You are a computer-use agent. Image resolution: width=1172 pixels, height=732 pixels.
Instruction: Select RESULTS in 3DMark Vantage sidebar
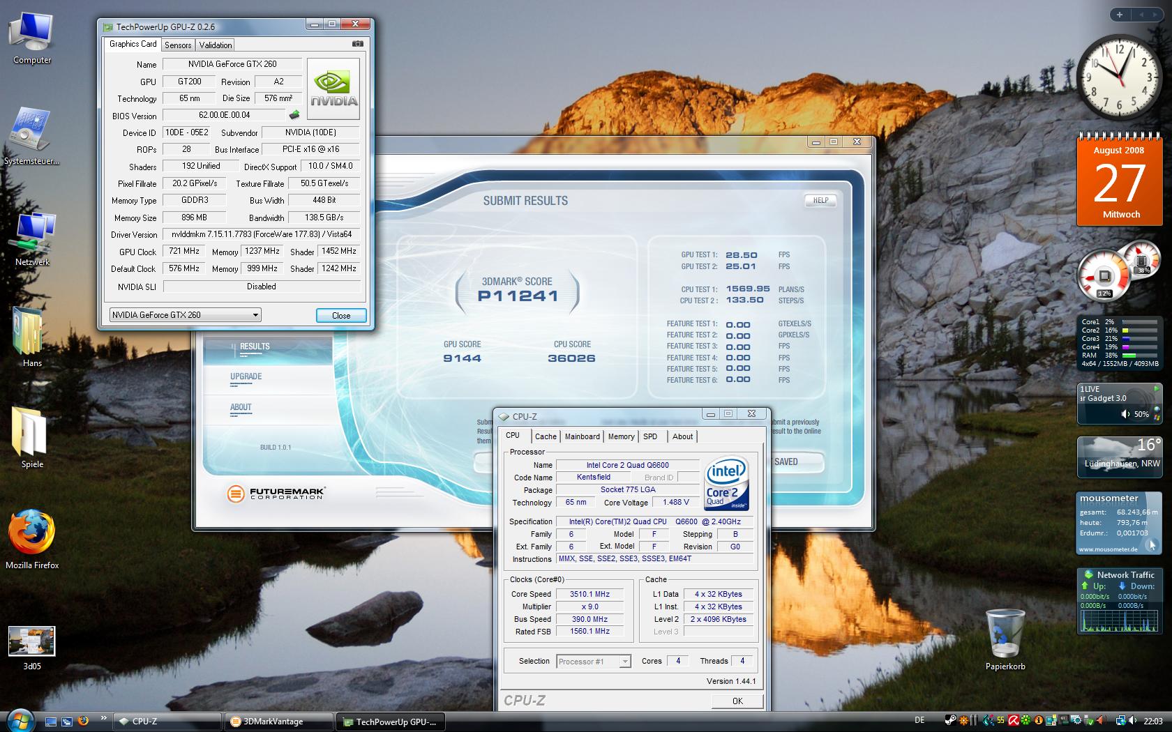click(x=268, y=349)
